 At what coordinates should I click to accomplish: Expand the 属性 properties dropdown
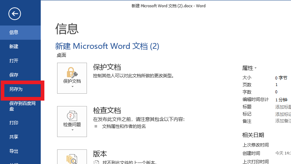point(250,68)
